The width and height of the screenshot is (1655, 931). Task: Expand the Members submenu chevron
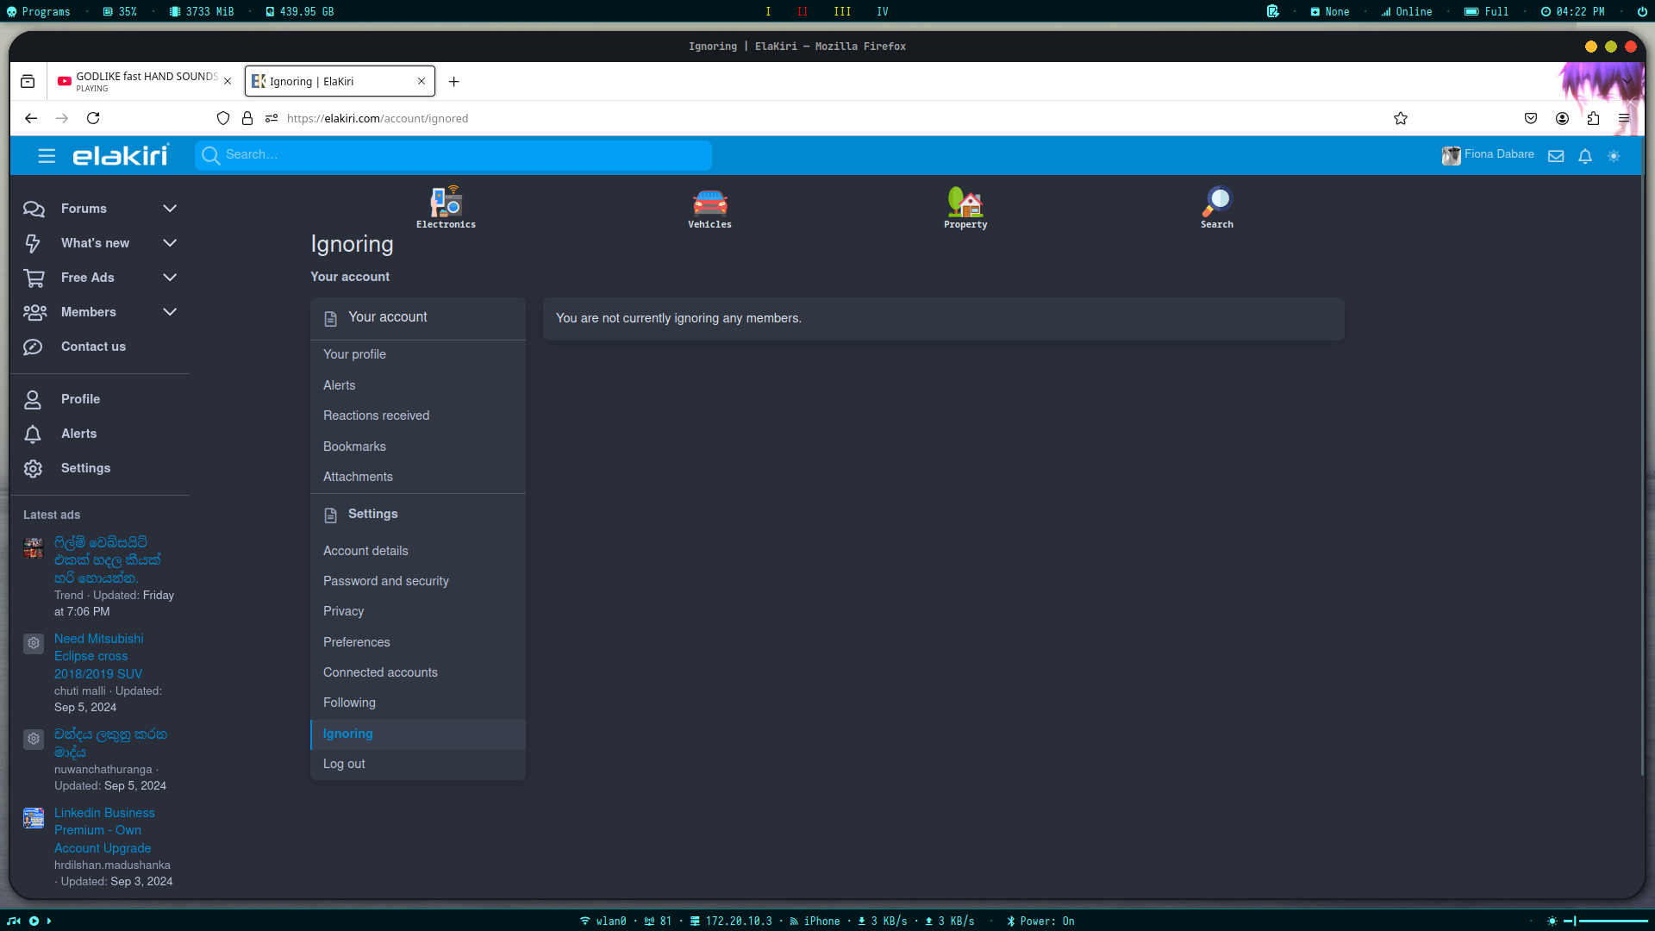pyautogui.click(x=170, y=312)
